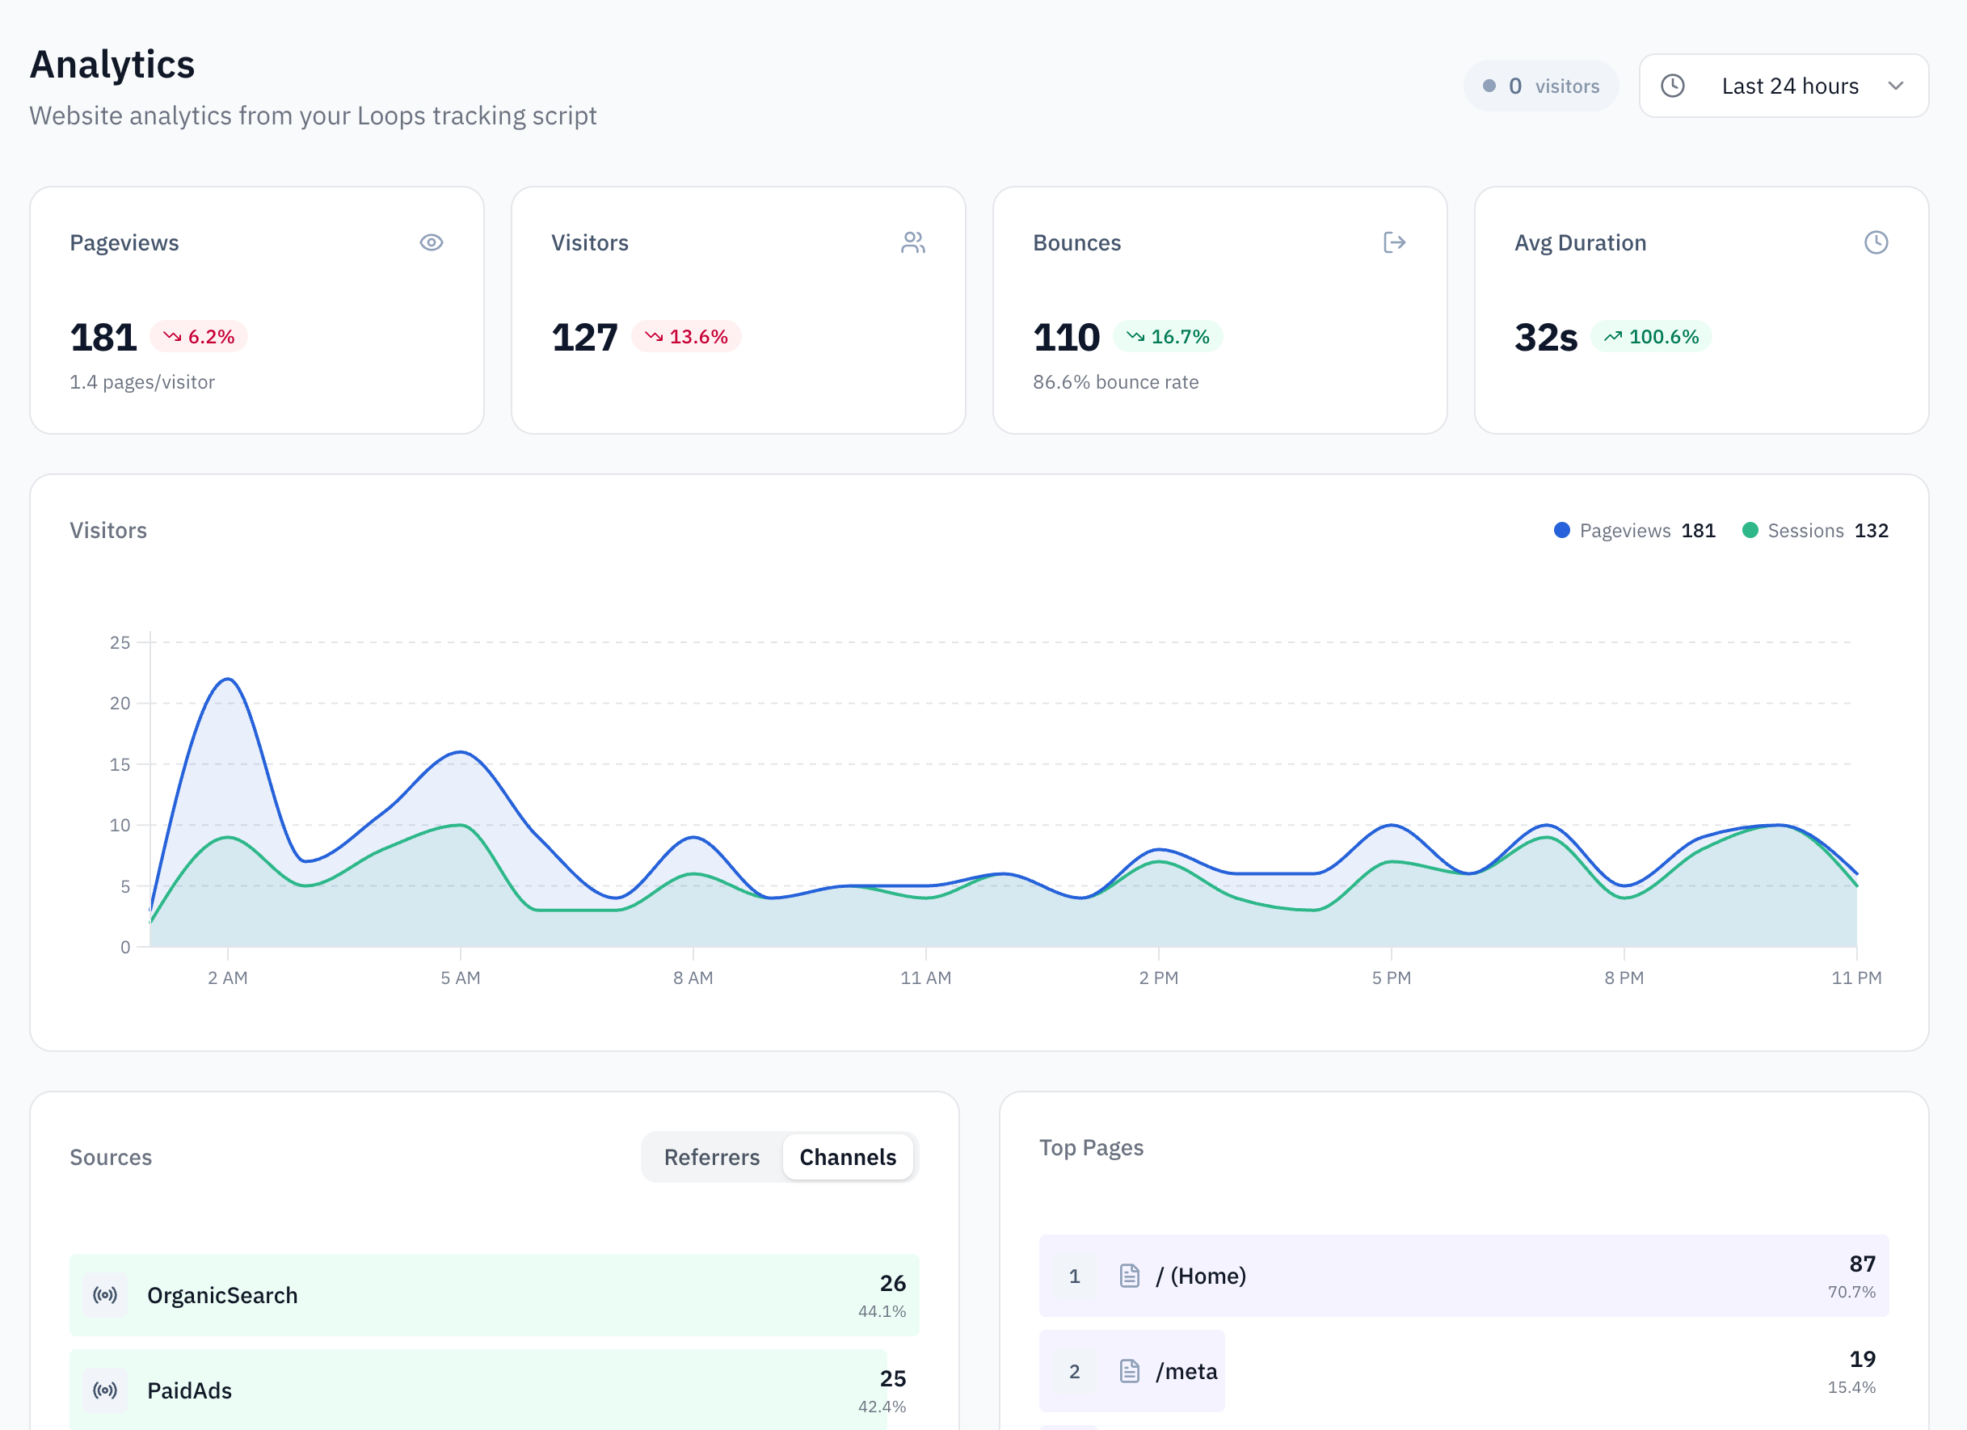The image size is (1967, 1430).
Task: Switch to the Referrers tab in Sources
Action: pyautogui.click(x=711, y=1157)
